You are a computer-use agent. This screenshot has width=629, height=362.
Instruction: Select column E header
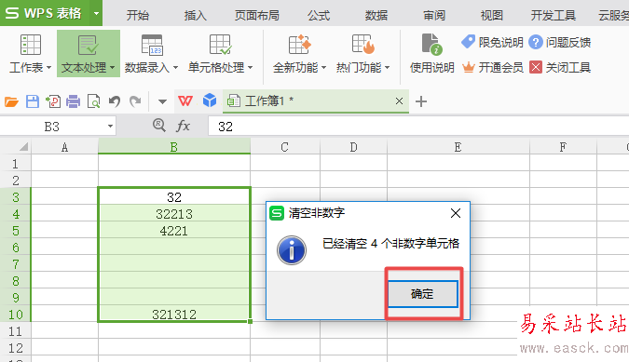tap(458, 147)
